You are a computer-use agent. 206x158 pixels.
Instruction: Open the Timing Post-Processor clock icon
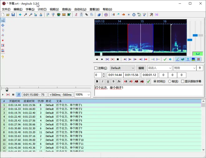point(134,15)
